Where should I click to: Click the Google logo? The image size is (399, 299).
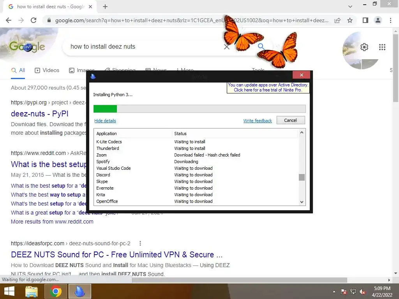click(x=27, y=47)
